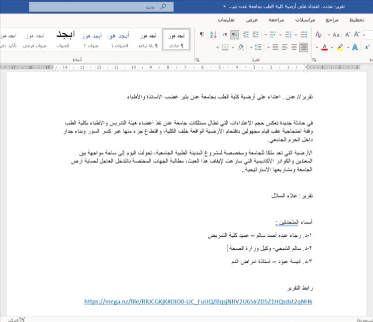The image size is (373, 322).
Task: Click the Multilevel List icon
Action: [273, 35]
